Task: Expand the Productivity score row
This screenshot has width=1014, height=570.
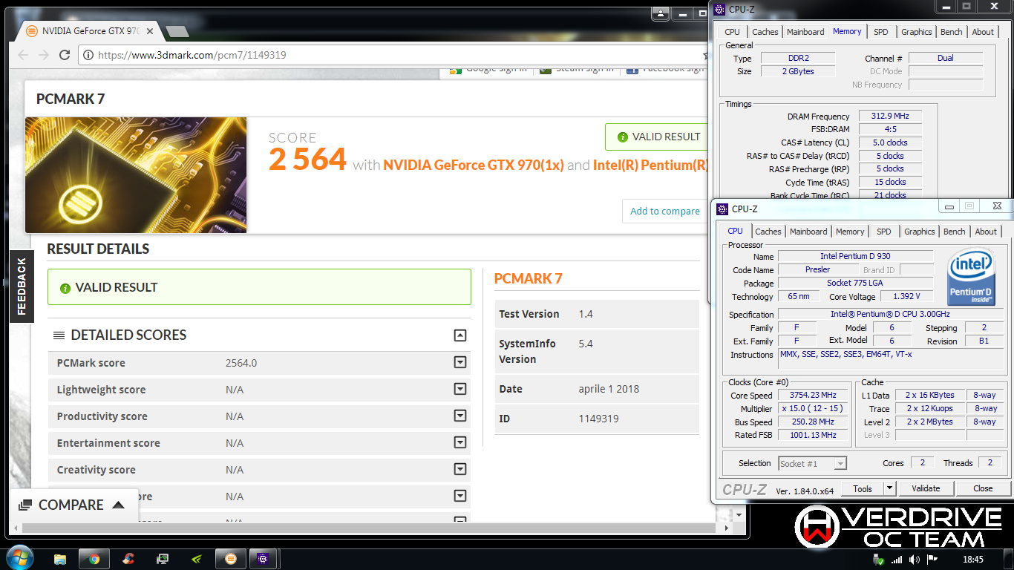Action: point(460,416)
